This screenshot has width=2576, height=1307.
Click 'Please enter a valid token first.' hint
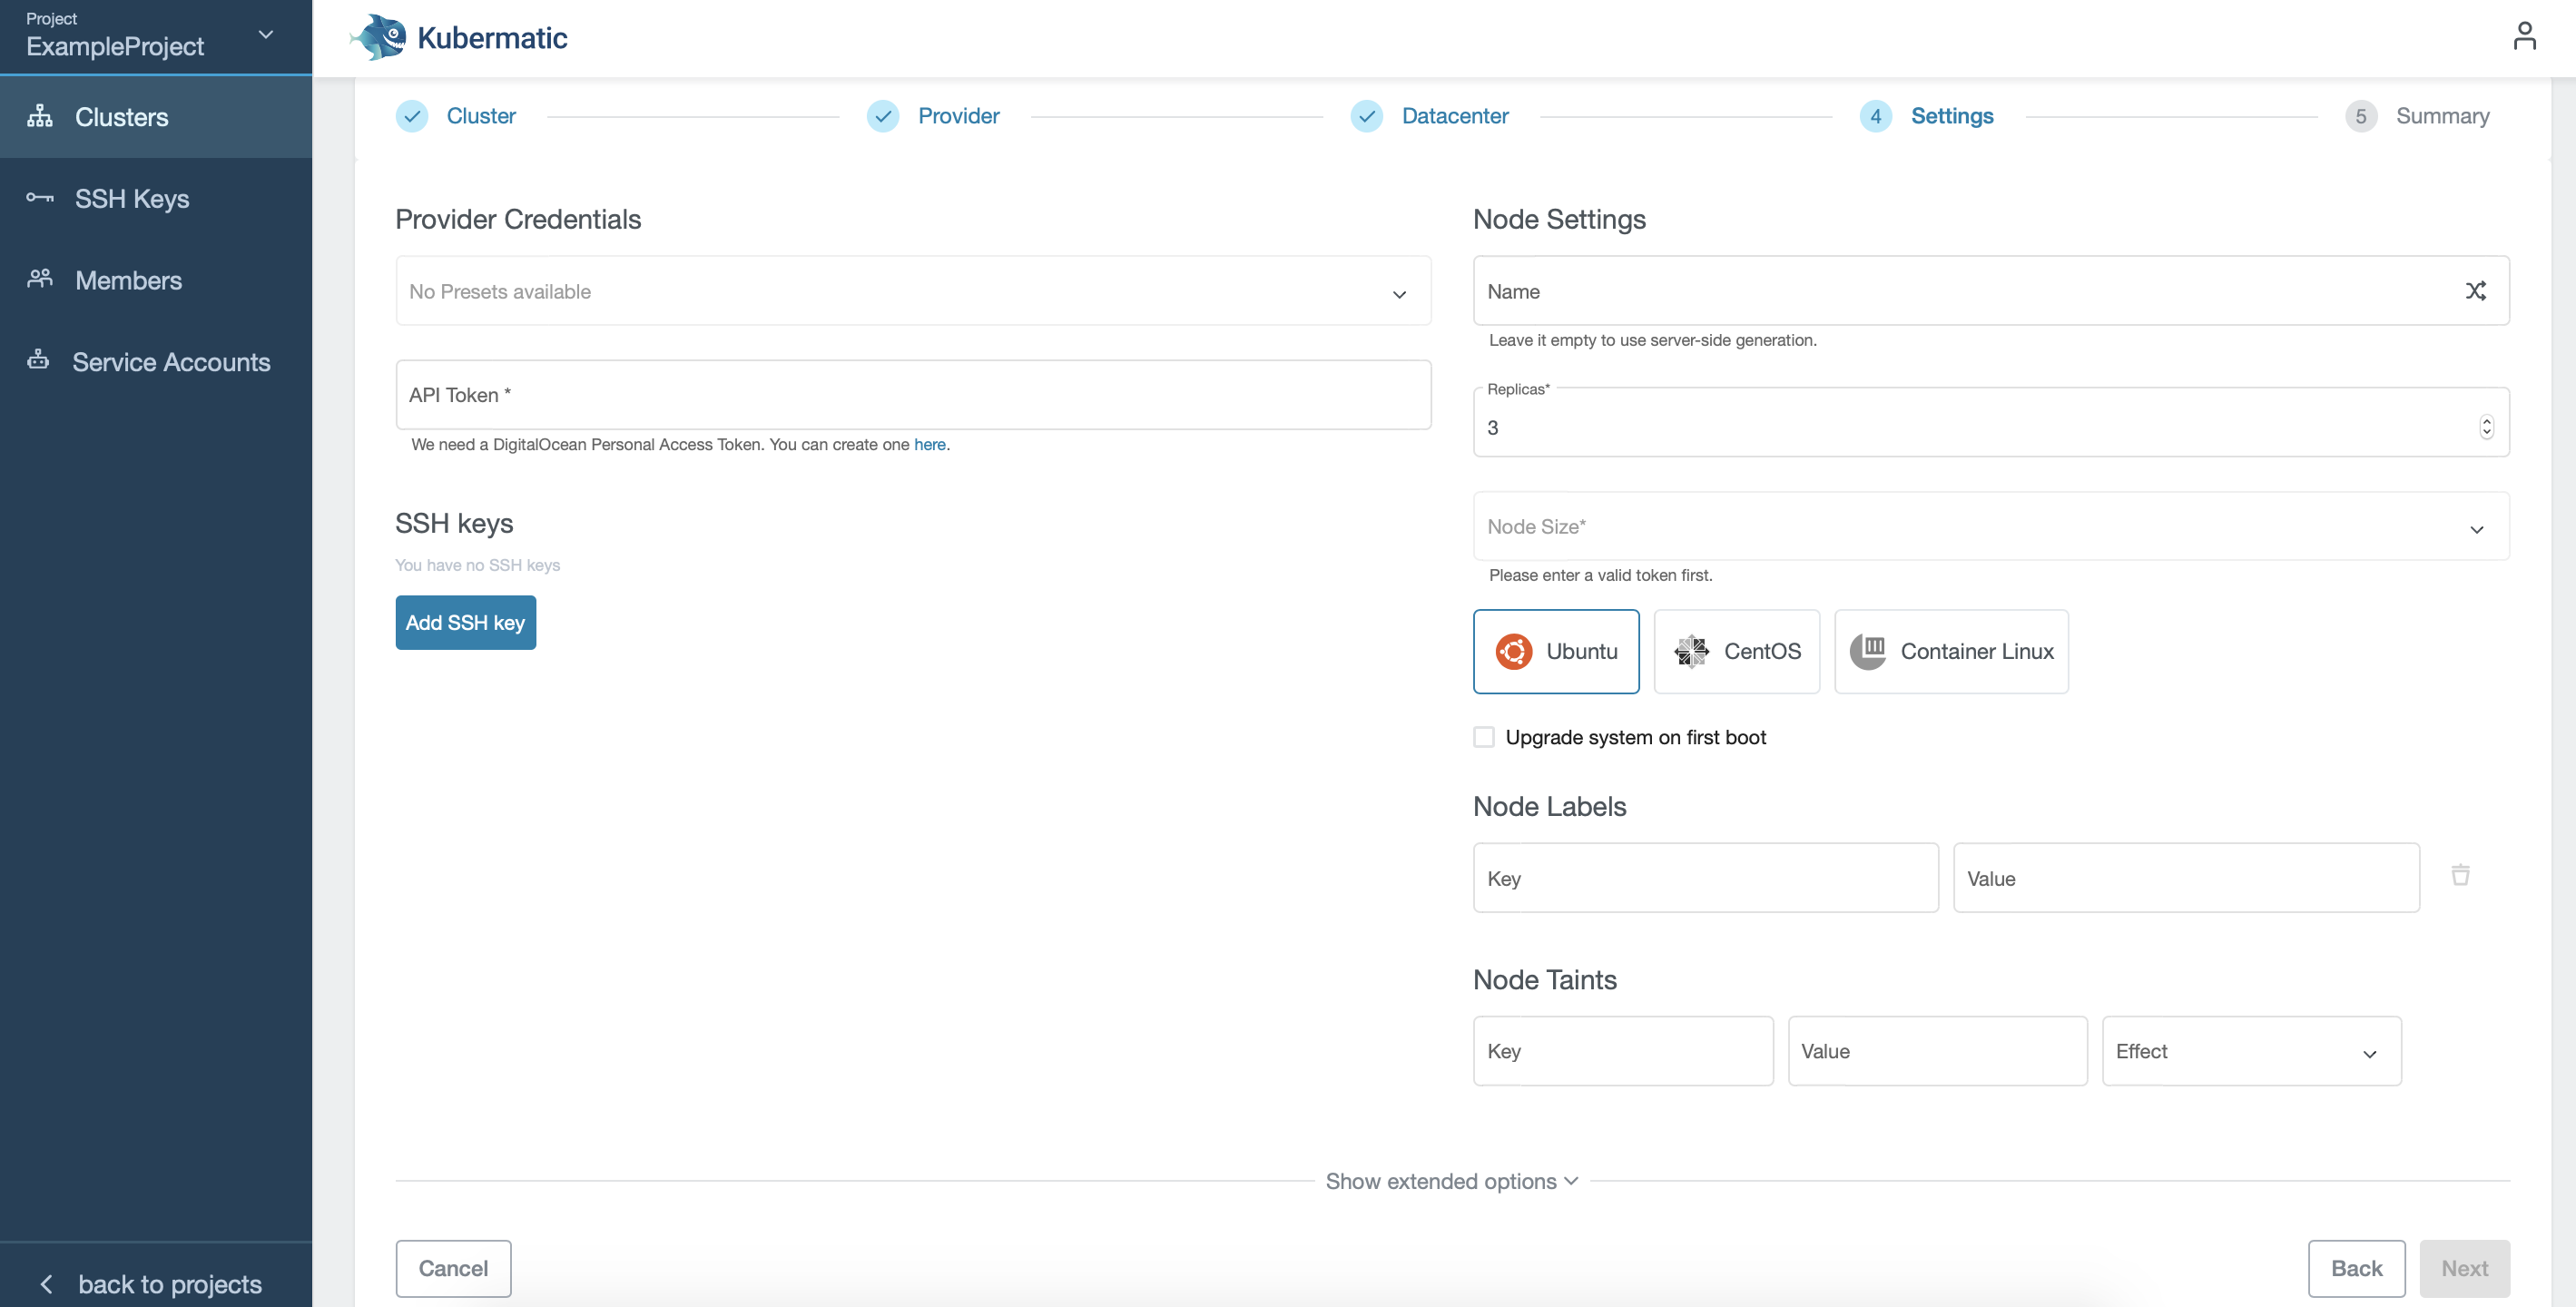(x=1600, y=575)
